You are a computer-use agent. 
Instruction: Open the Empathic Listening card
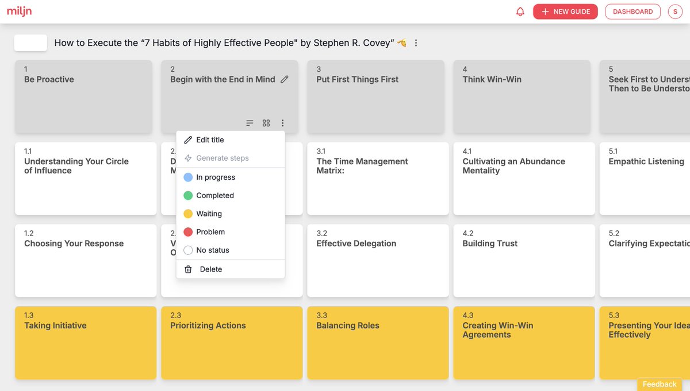645,179
